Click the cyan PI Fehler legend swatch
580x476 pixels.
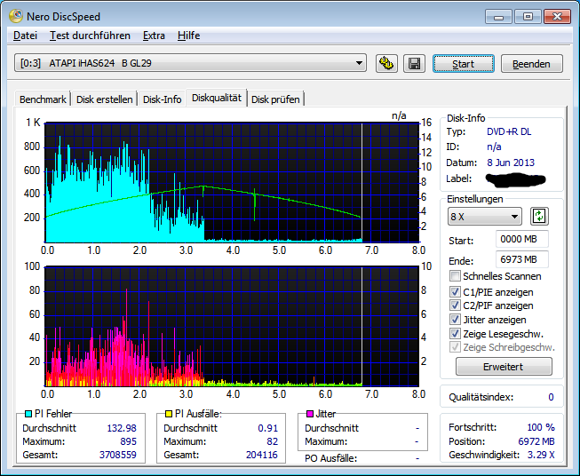coord(28,414)
